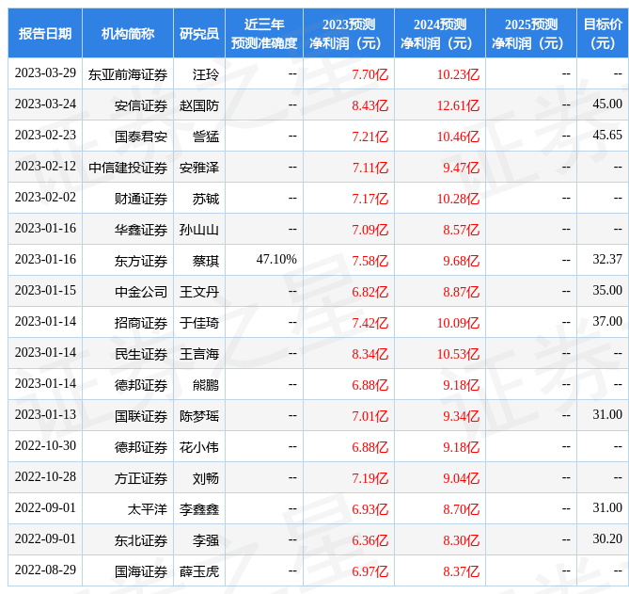Click the date 2023-03-29
Screen dimensions: 629x594
[x=45, y=73]
